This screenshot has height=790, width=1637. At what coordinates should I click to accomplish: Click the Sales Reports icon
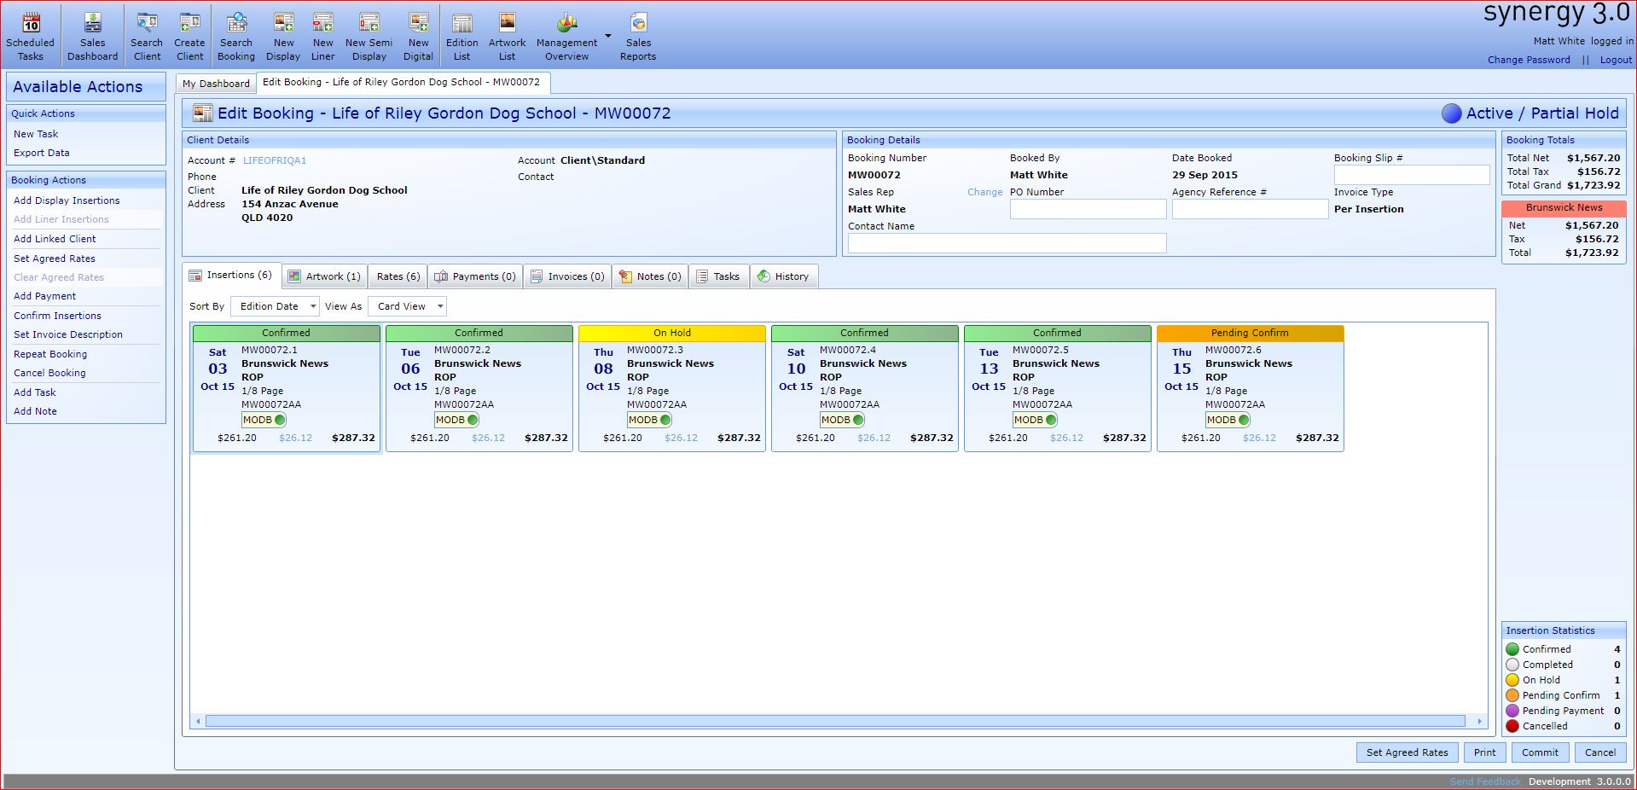pos(638,23)
